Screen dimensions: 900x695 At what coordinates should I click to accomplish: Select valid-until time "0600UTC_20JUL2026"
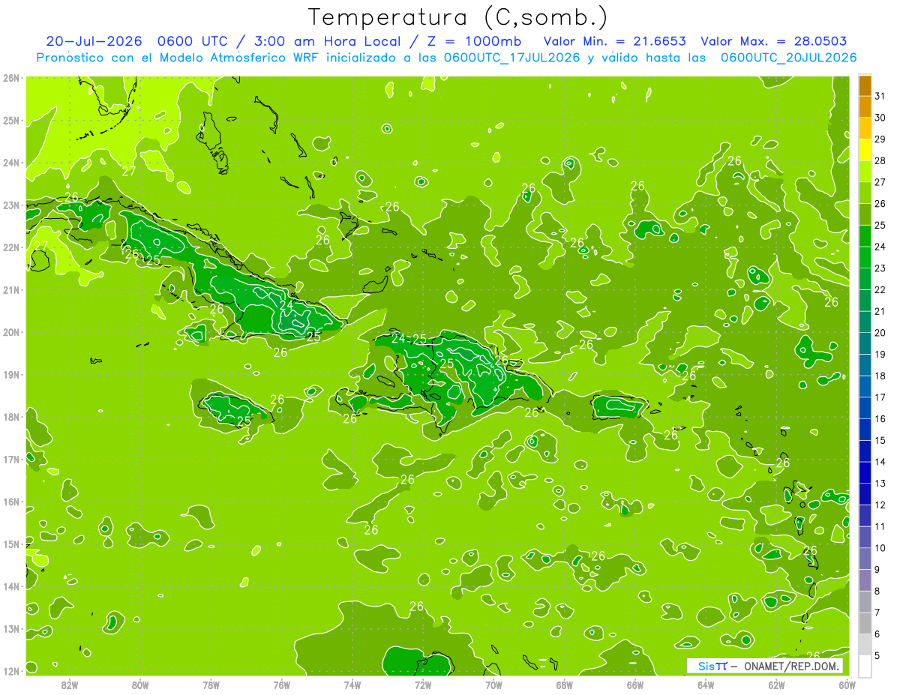788,57
